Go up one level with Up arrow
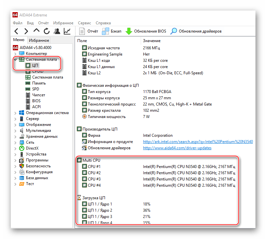Viewport: 266px width, 239px height. pos(36,31)
